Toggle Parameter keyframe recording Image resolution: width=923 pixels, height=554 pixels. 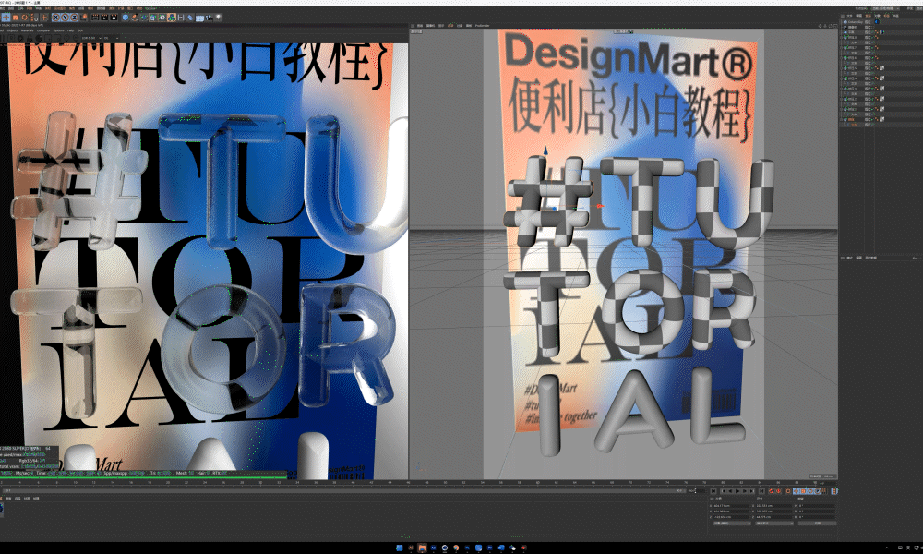818,491
